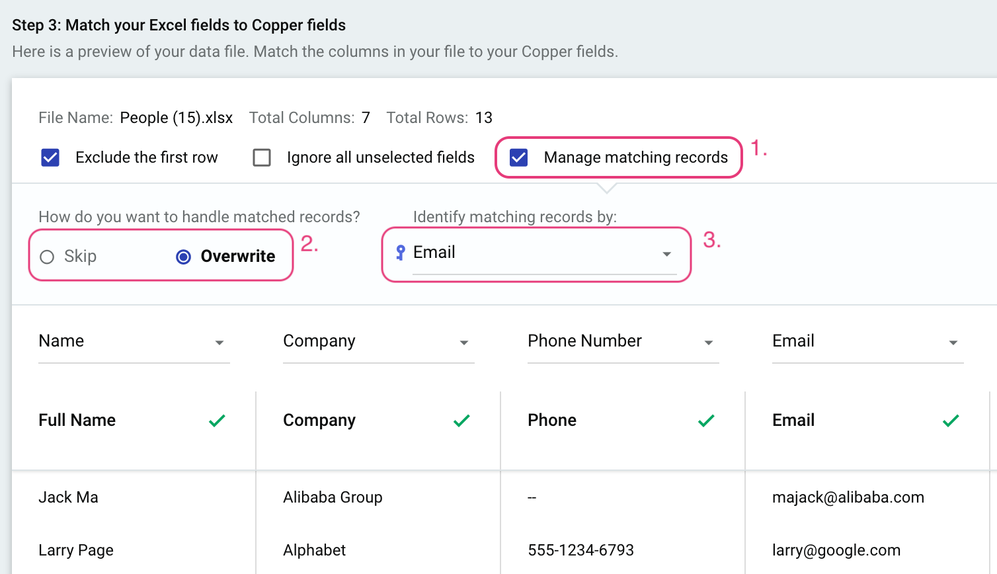
Task: Select the 555-1234-6793 phone cell
Action: click(581, 550)
